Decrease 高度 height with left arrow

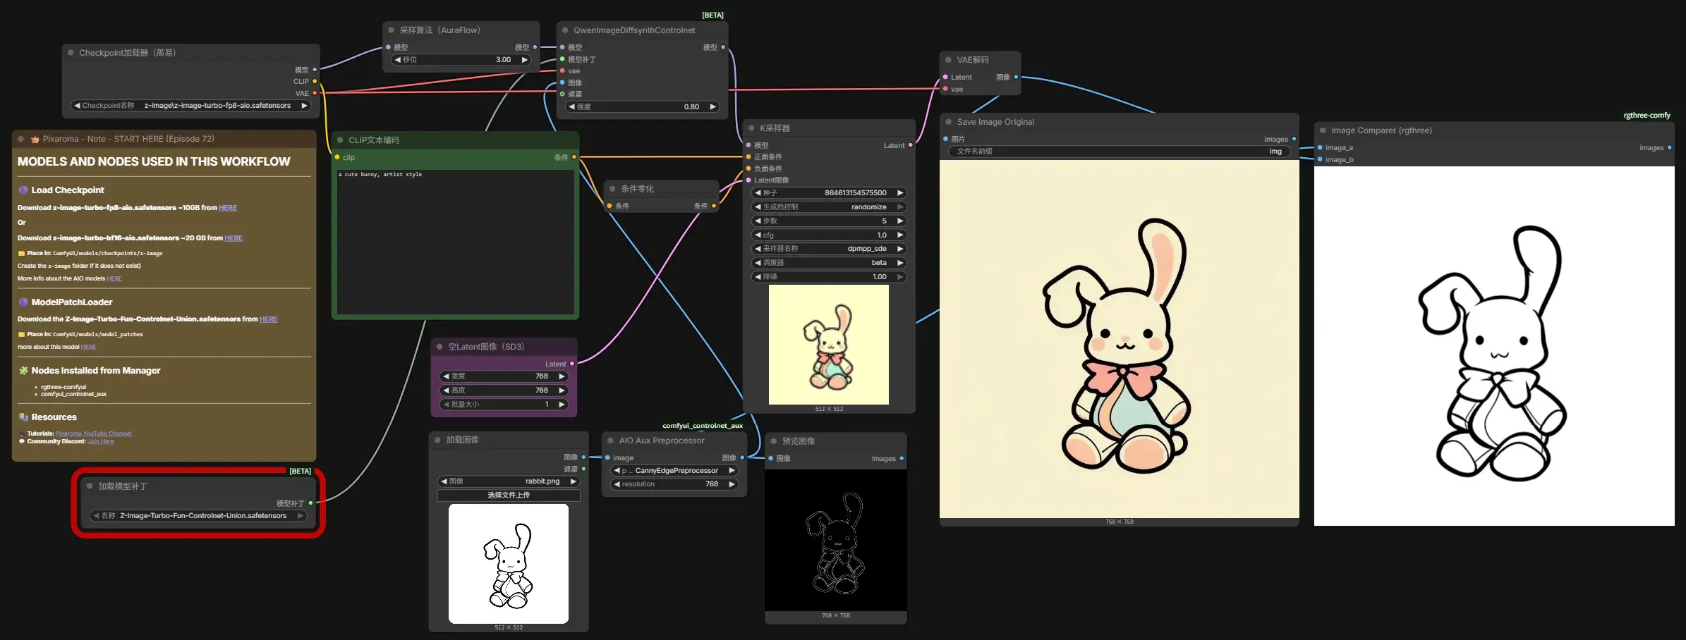pyautogui.click(x=447, y=390)
